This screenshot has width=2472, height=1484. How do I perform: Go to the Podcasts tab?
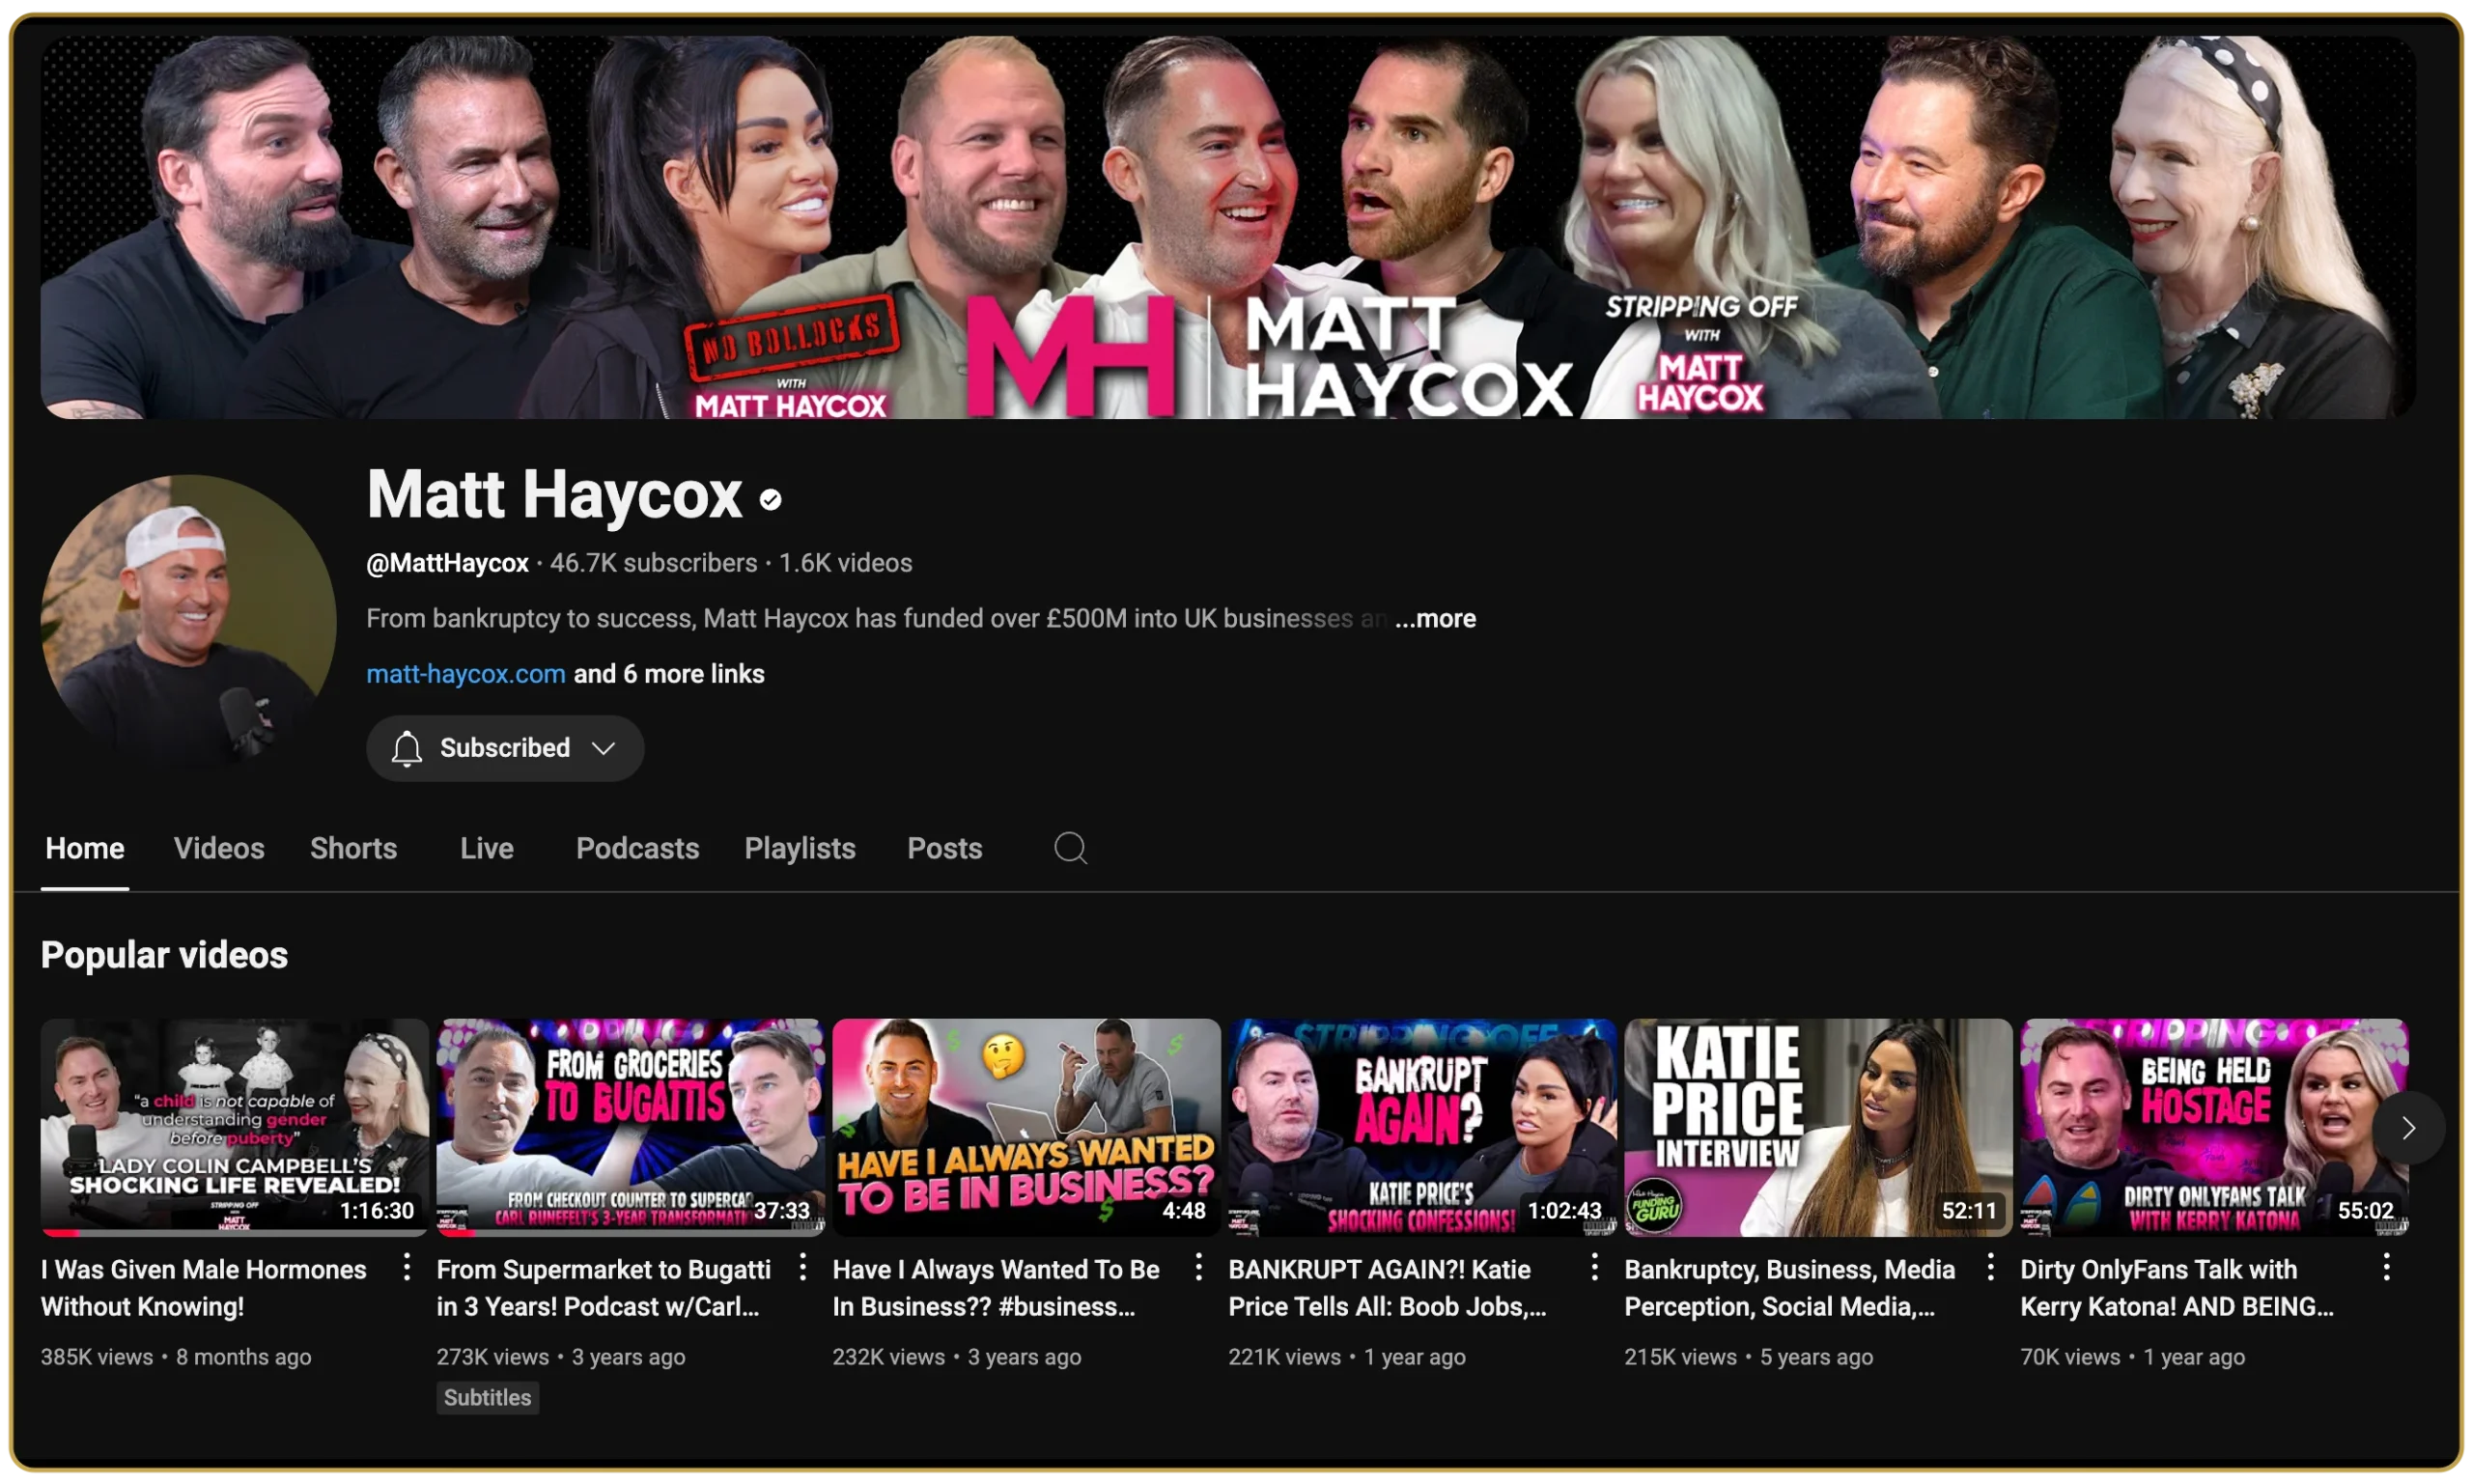point(637,849)
